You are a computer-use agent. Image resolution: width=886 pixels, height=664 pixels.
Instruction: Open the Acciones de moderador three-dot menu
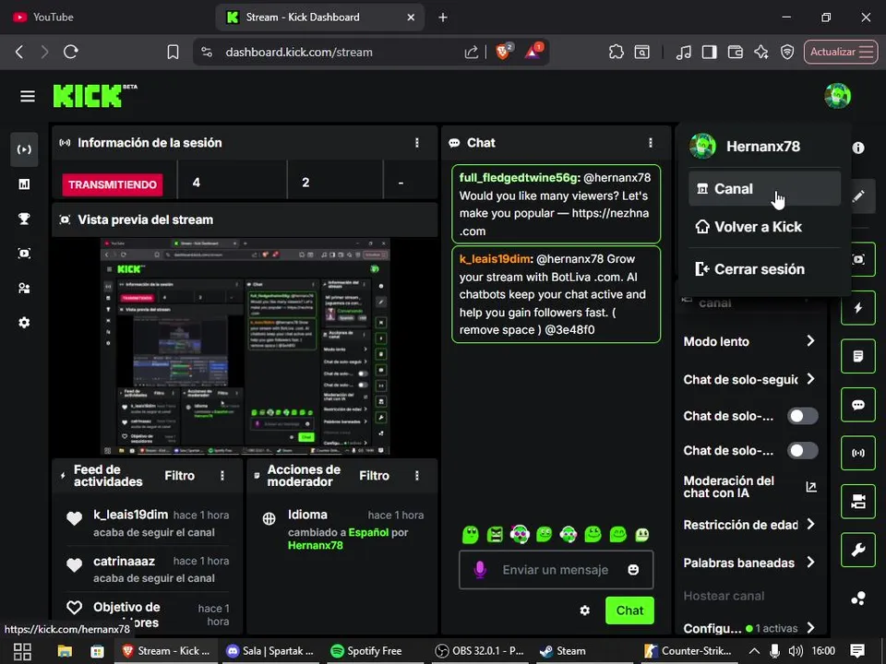click(417, 476)
